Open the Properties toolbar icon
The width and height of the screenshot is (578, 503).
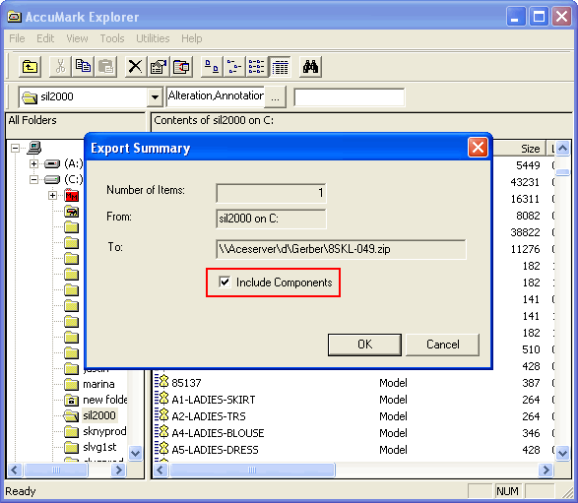(159, 67)
